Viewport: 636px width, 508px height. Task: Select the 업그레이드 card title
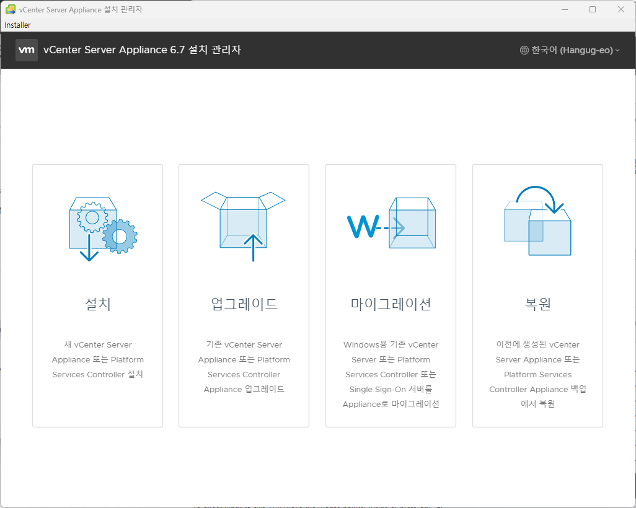(244, 304)
